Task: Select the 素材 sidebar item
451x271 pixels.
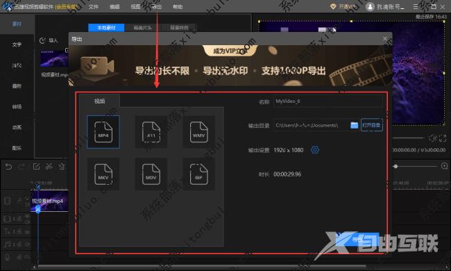Action: pos(17,24)
